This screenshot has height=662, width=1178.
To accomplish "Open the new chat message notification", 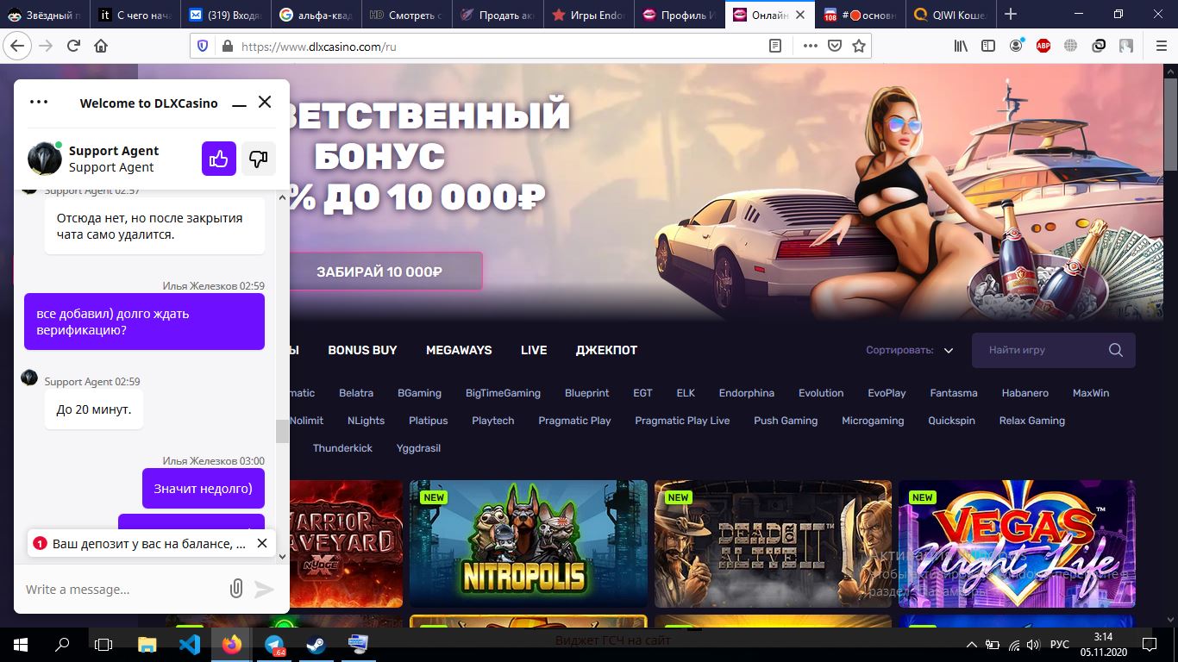I will [140, 544].
